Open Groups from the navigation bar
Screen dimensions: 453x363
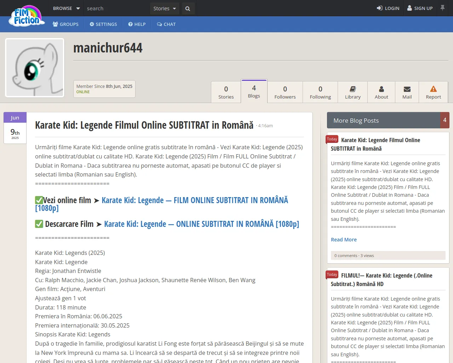65,24
